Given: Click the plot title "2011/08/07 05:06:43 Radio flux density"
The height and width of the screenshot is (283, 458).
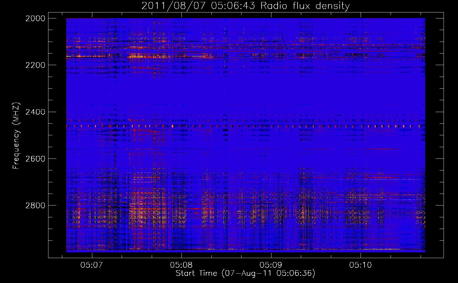Looking at the screenshot, I should point(245,6).
